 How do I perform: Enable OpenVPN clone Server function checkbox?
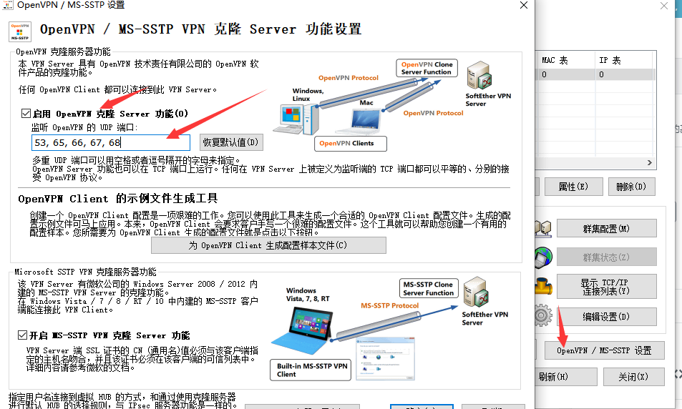click(26, 114)
